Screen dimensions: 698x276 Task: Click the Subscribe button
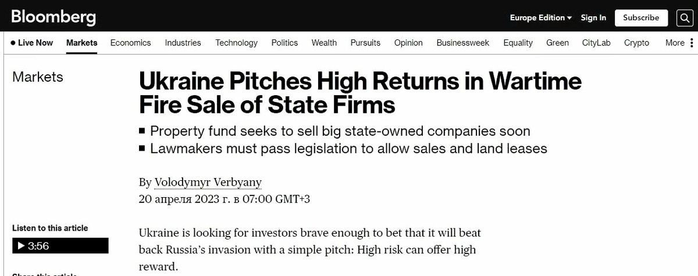click(x=641, y=18)
